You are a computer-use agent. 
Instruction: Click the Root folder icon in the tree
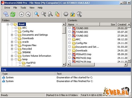(15, 24)
